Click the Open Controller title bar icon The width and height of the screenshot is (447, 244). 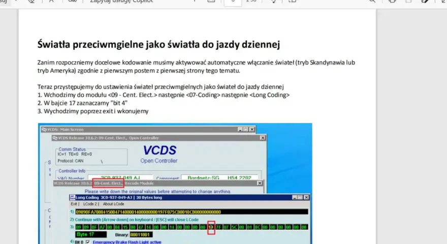click(55, 138)
